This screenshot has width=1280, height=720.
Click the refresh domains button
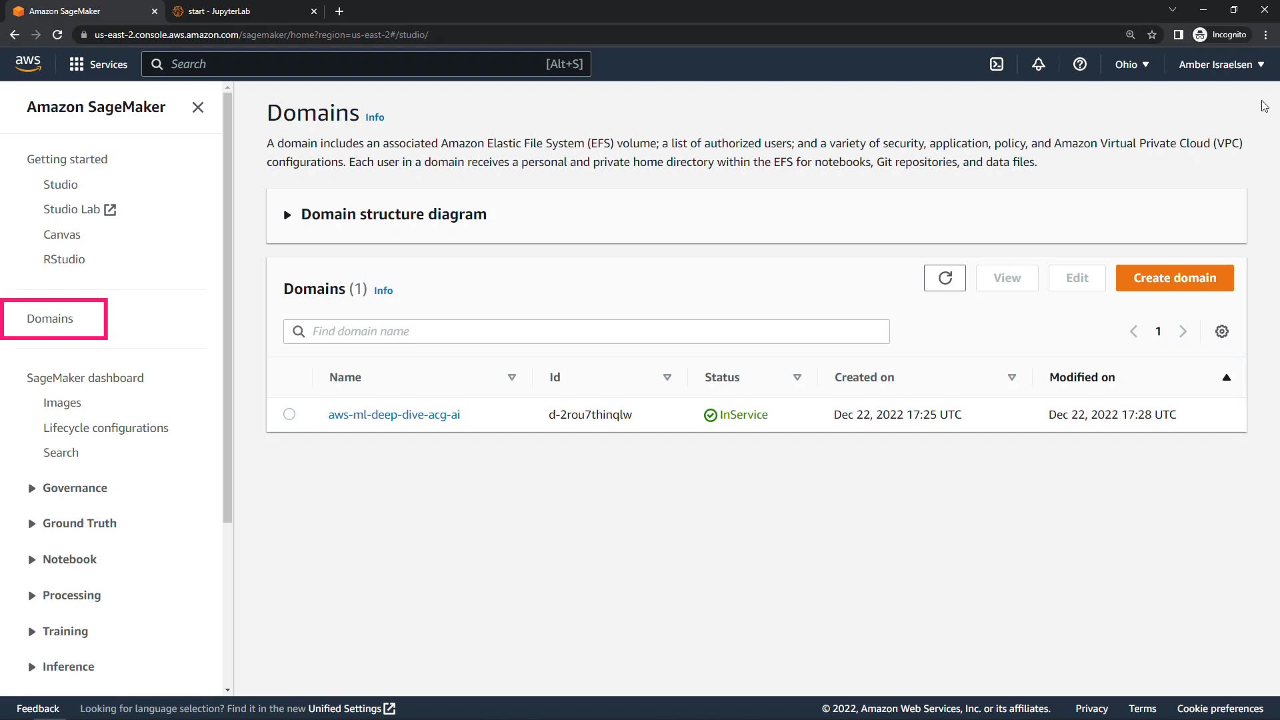pos(945,278)
